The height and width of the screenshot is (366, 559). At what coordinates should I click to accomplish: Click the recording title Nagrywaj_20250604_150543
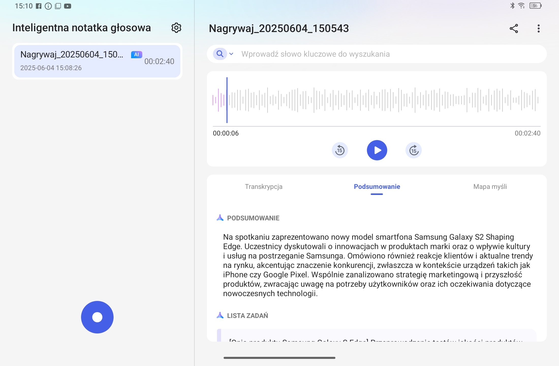(279, 28)
